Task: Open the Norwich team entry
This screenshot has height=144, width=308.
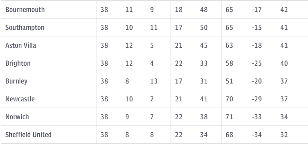Action: (x=17, y=117)
